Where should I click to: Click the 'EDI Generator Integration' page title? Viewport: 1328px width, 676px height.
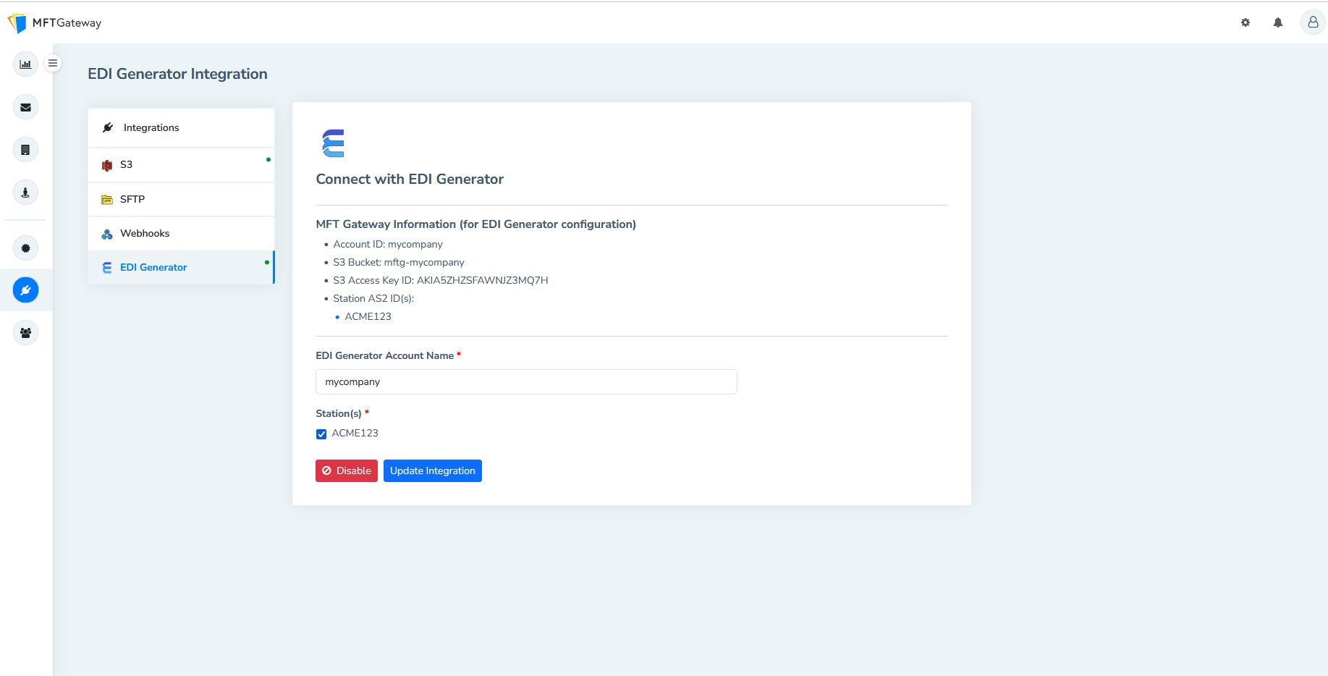(x=177, y=74)
